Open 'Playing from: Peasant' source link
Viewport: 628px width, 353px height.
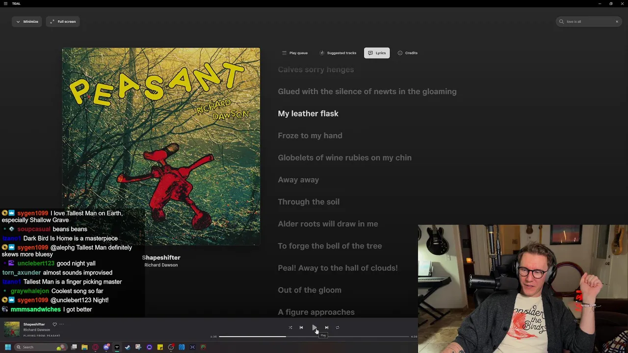click(42, 336)
